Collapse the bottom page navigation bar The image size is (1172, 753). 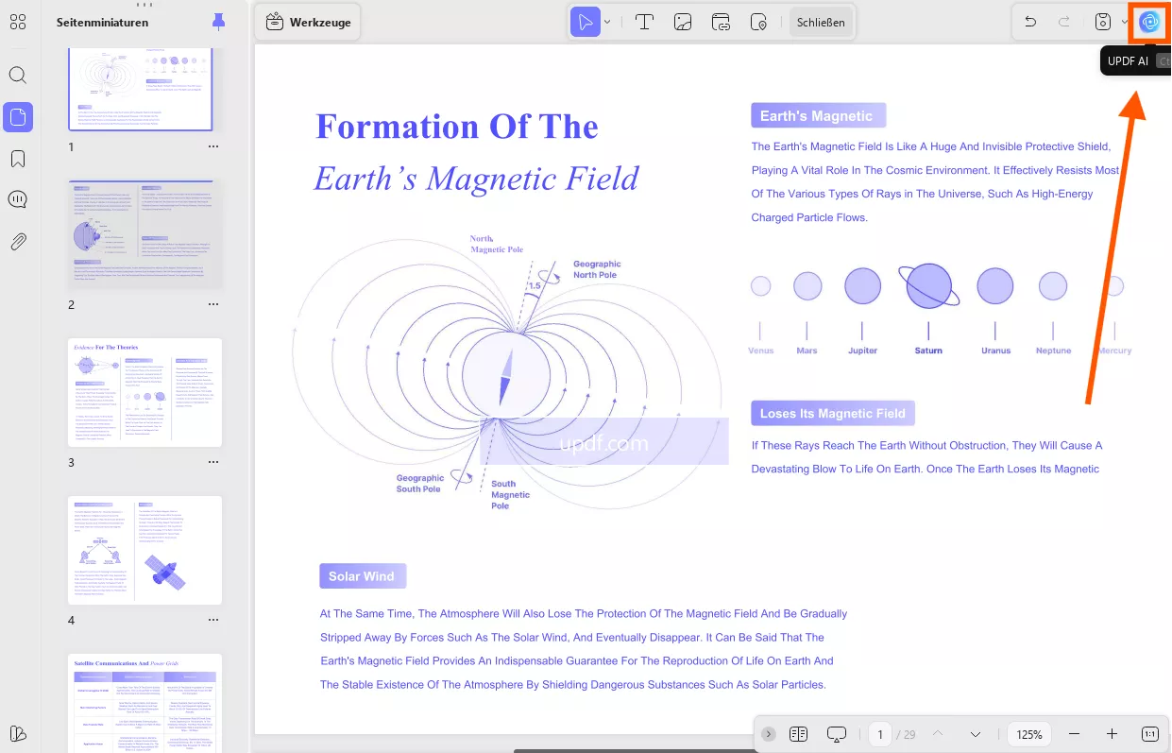tap(769, 734)
